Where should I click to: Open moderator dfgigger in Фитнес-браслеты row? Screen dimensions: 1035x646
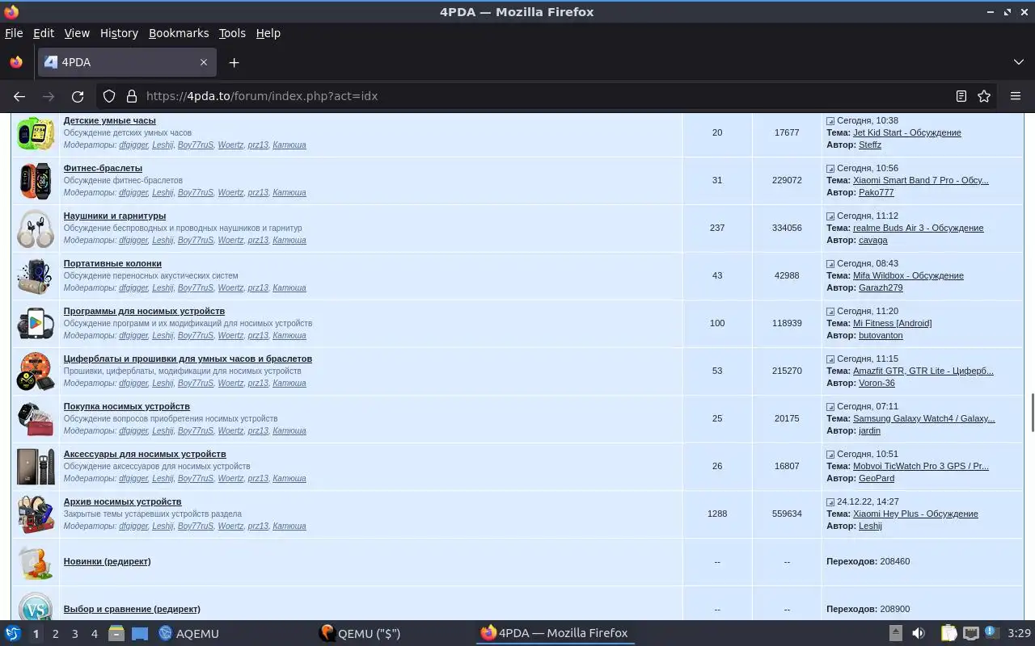pos(133,192)
